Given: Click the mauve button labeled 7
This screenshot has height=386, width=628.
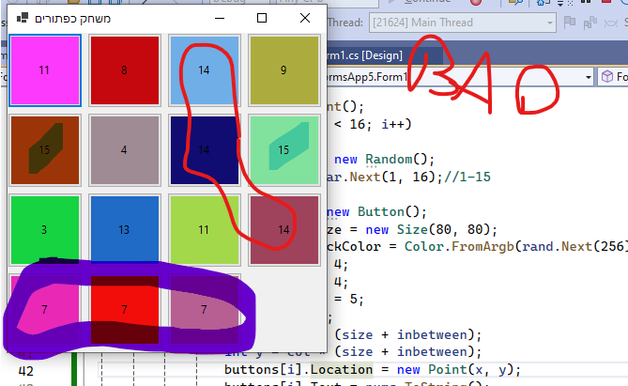Looking at the screenshot, I should (205, 309).
